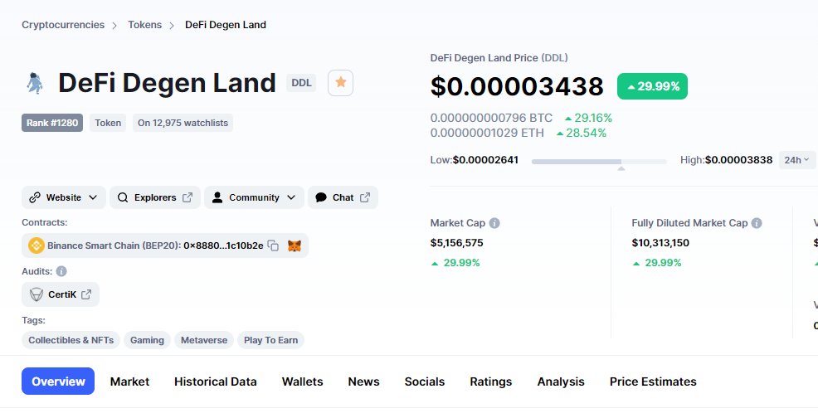Add token to MetaMask fox icon
The width and height of the screenshot is (818, 418).
pyautogui.click(x=295, y=245)
